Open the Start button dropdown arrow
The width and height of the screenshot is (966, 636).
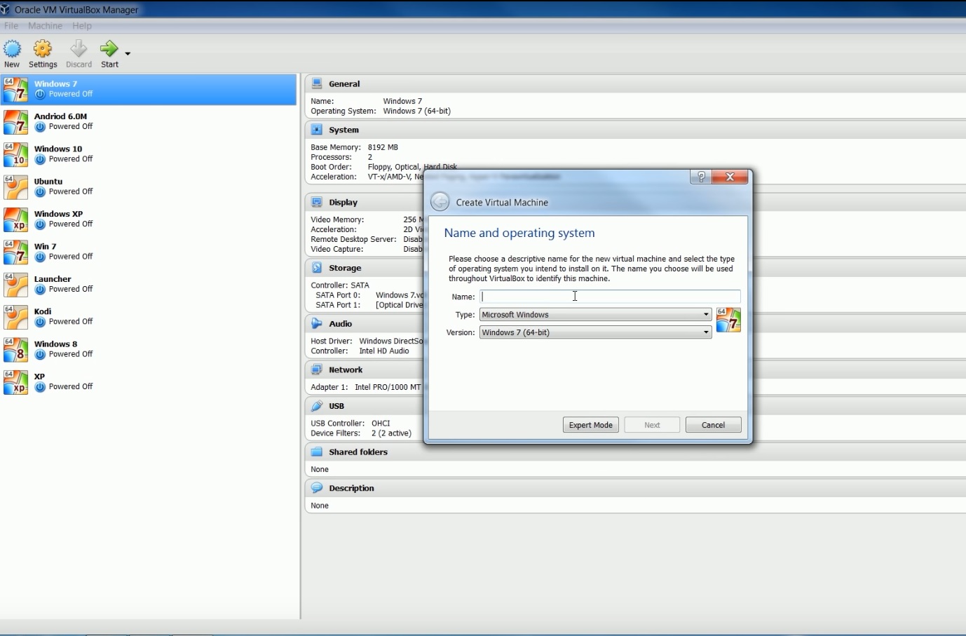(x=128, y=53)
